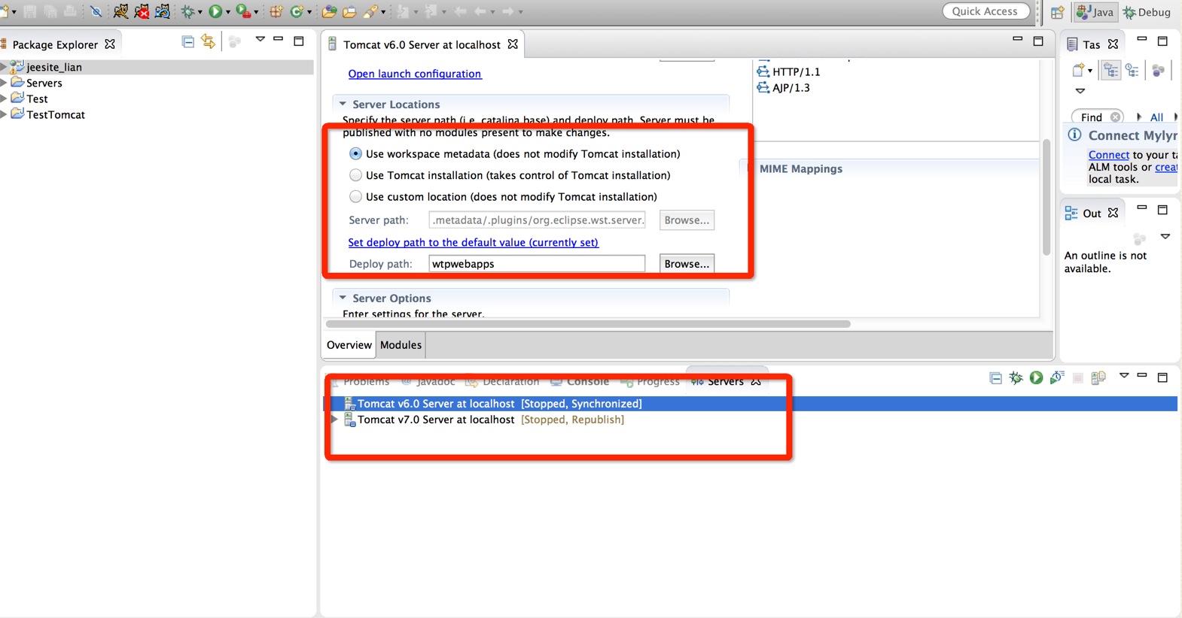Click Publish to the server icon
The height and width of the screenshot is (618, 1182).
[x=1098, y=377]
